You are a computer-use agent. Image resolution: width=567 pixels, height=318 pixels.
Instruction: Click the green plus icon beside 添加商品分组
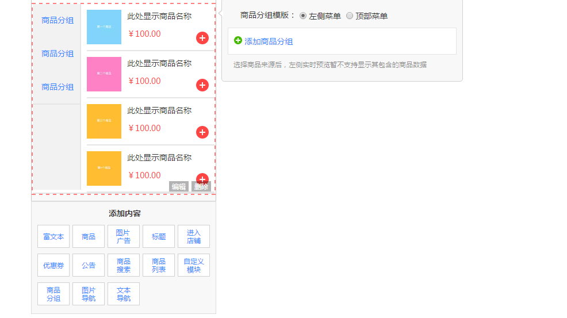[x=238, y=40]
